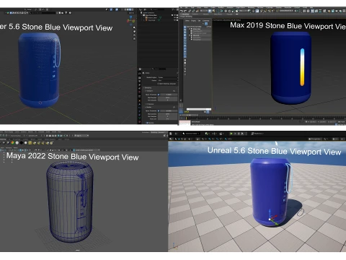Click Unlink Selection in 3ds Max toolbar
346x260 pixels.
point(193,11)
